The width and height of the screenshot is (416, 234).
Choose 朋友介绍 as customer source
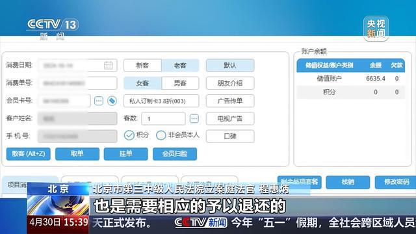[230, 83]
